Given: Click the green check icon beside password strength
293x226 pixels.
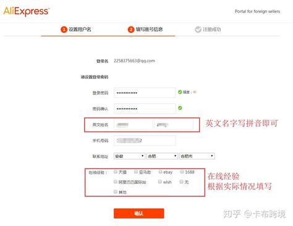Looking at the screenshot, I should tap(180, 92).
